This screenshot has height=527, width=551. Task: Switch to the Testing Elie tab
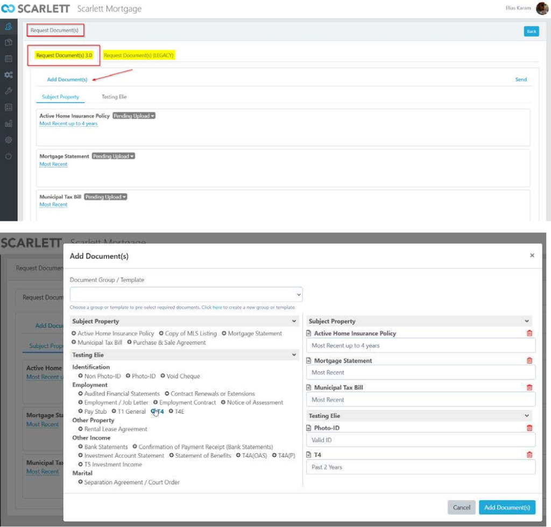click(x=114, y=97)
